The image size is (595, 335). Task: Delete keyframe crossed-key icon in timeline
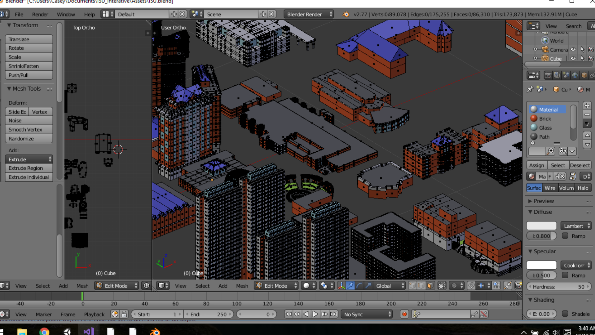click(483, 314)
